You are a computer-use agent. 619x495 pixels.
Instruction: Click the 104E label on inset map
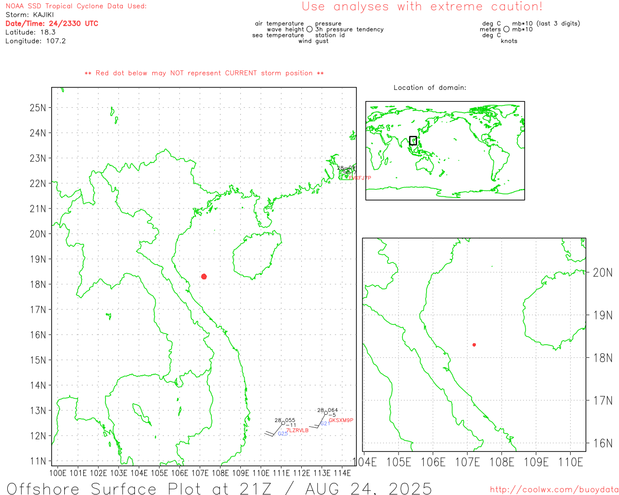click(x=365, y=462)
